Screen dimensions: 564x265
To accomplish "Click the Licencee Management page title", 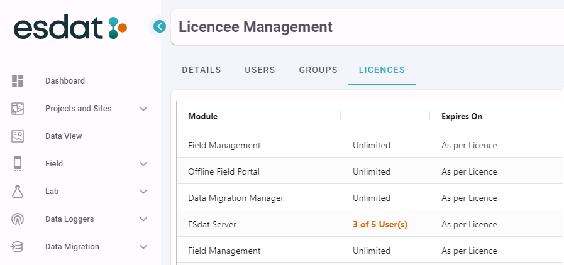I will click(256, 27).
